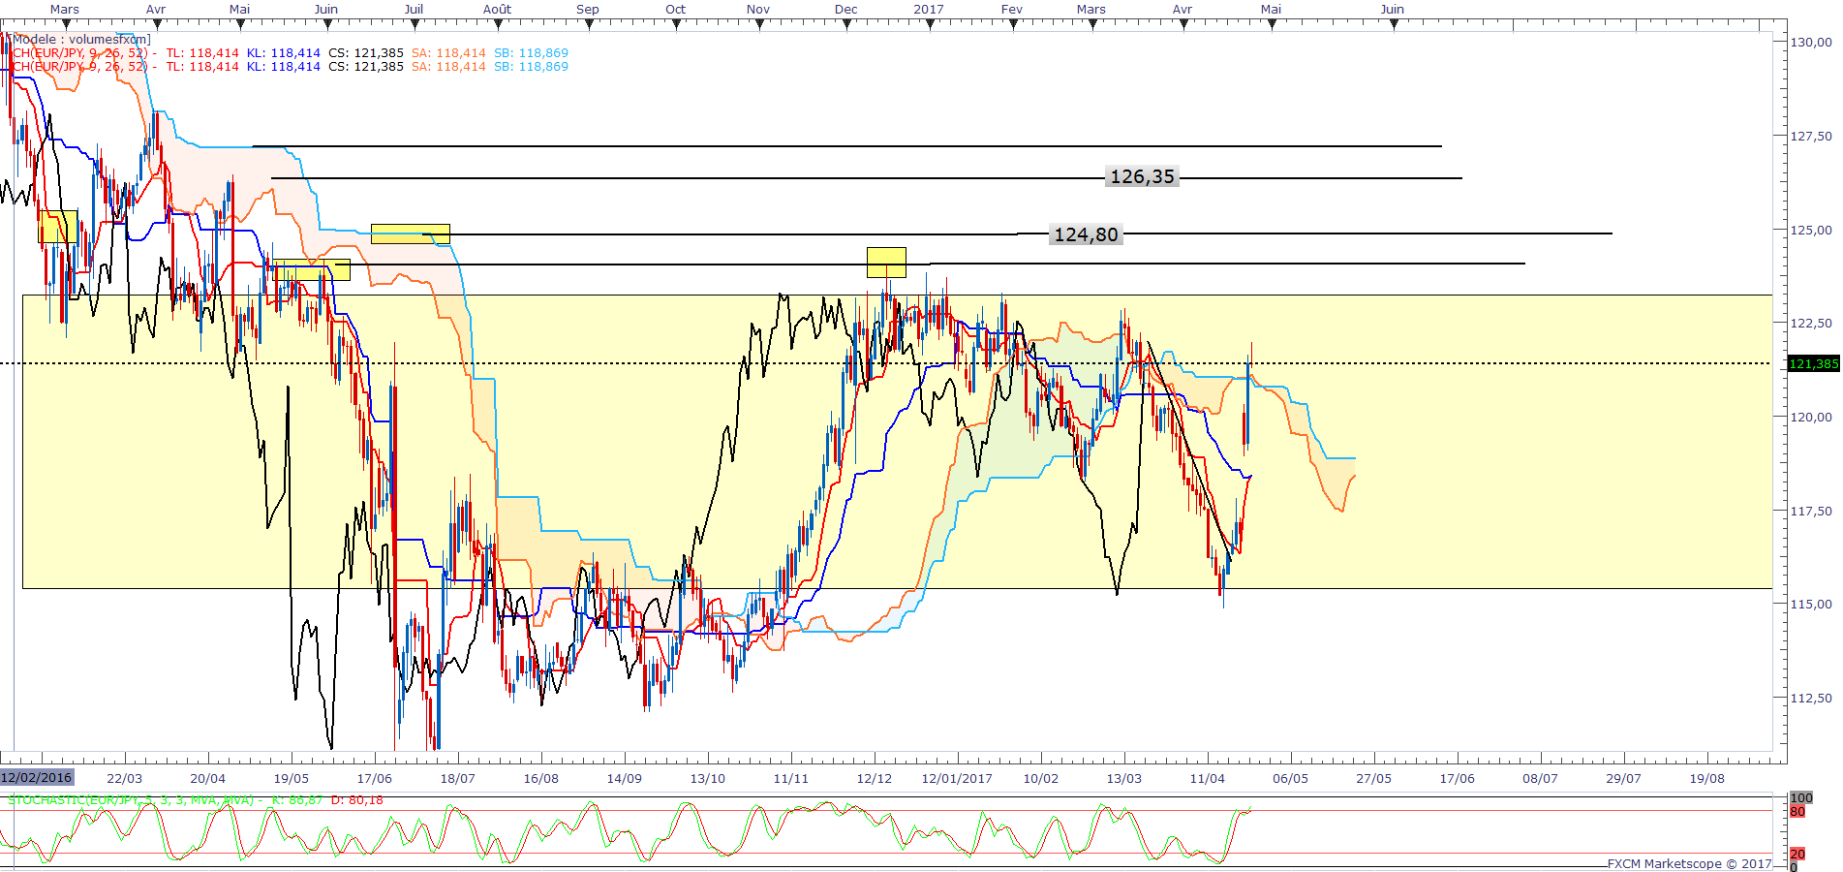Screen dimensions: 1843x872
Task: Click the Août month label
Action: click(497, 10)
